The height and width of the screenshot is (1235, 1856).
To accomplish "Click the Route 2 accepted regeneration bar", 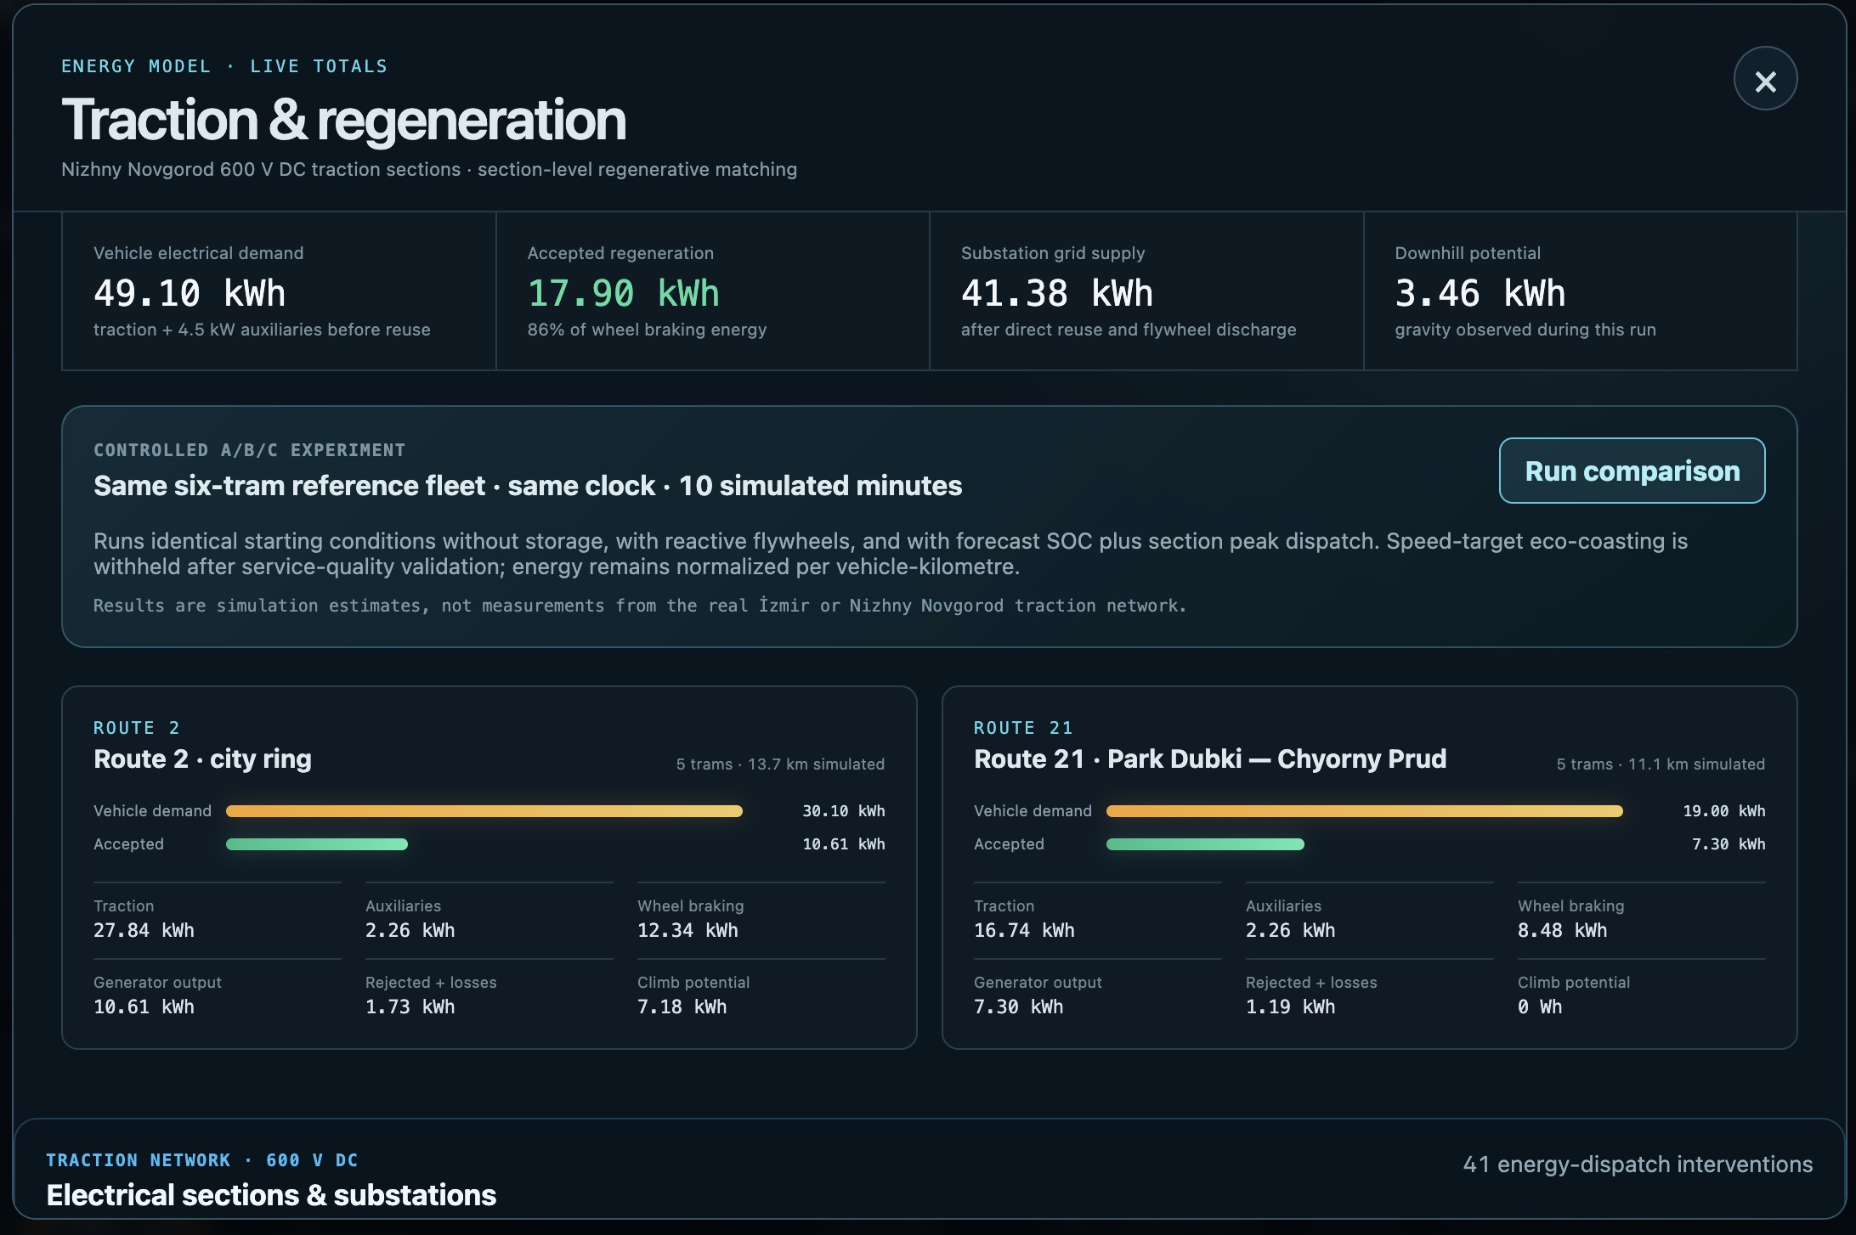I will pos(317,844).
